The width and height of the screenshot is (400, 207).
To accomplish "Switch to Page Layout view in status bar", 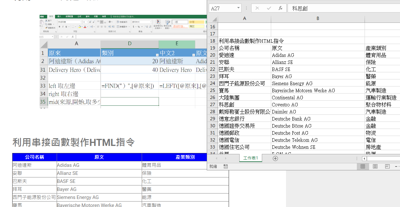I will coord(375,166).
